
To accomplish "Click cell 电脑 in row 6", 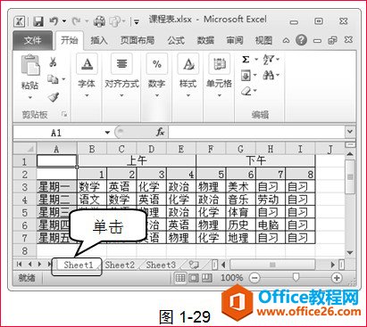I will (x=271, y=225).
